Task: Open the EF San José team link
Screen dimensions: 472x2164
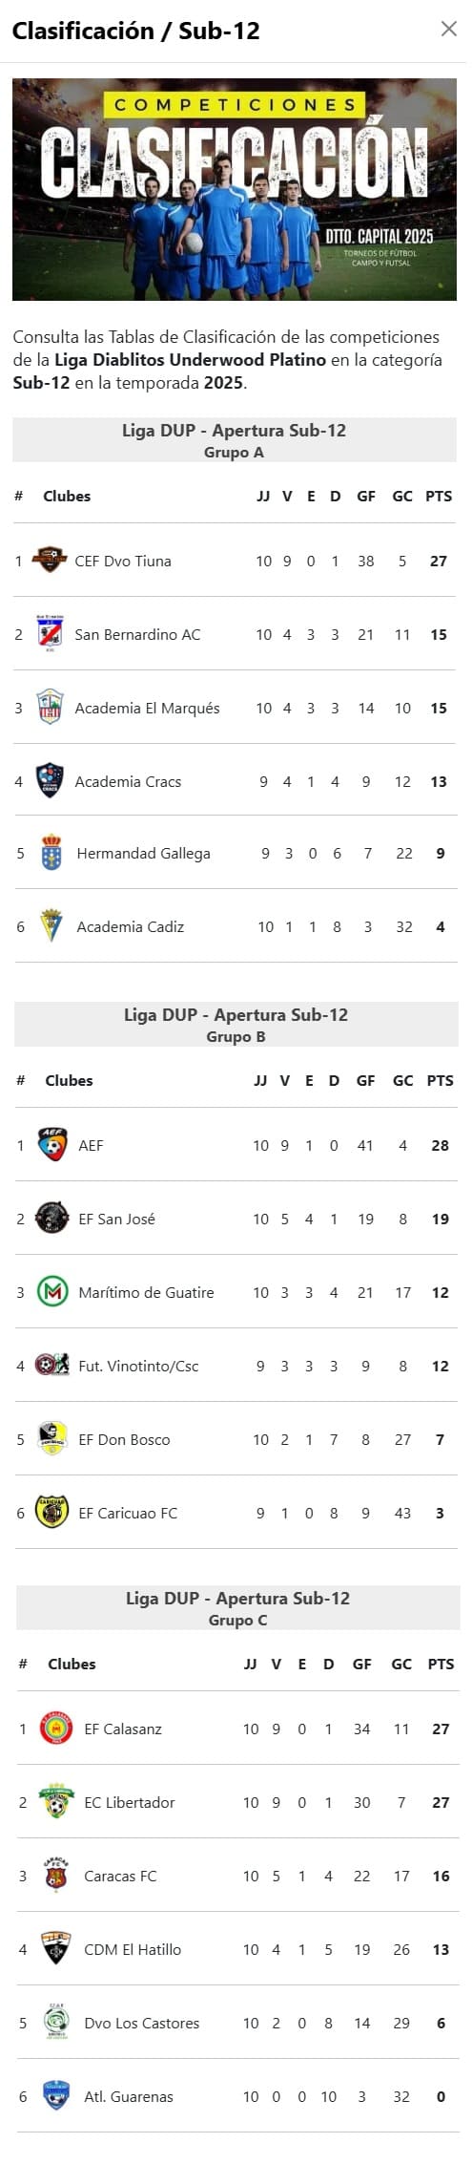Action: pyautogui.click(x=116, y=1219)
